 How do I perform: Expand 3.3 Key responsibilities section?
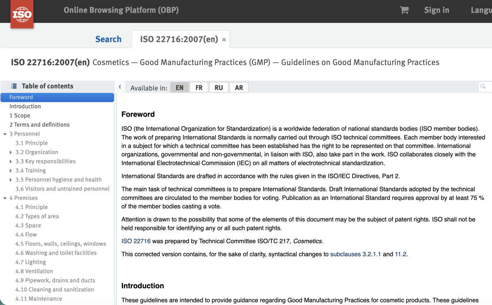tap(11, 162)
